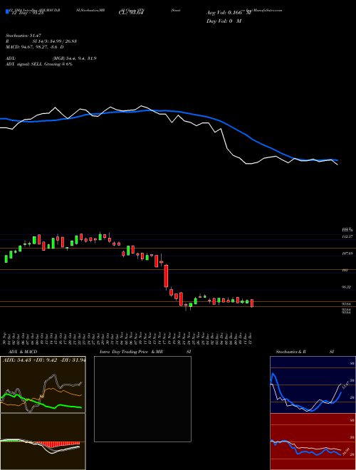Viewport: 356px width, 470px height.
Task: Click the red RSI chart panel
Action: click(x=313, y=442)
